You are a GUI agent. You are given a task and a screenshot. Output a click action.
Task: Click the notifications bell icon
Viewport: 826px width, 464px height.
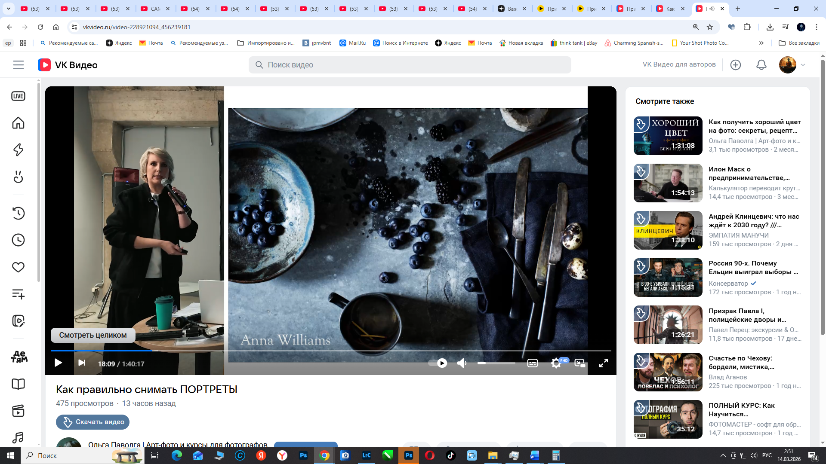tap(761, 65)
